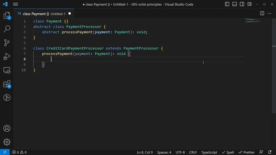Click Ln 8, Col 9 status item
The height and width of the screenshot is (155, 276).
pyautogui.click(x=145, y=152)
